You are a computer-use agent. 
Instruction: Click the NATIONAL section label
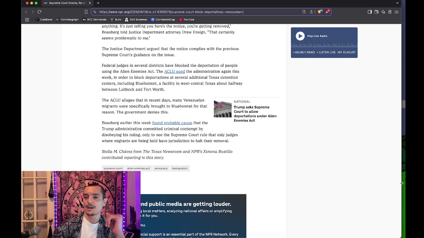click(242, 101)
